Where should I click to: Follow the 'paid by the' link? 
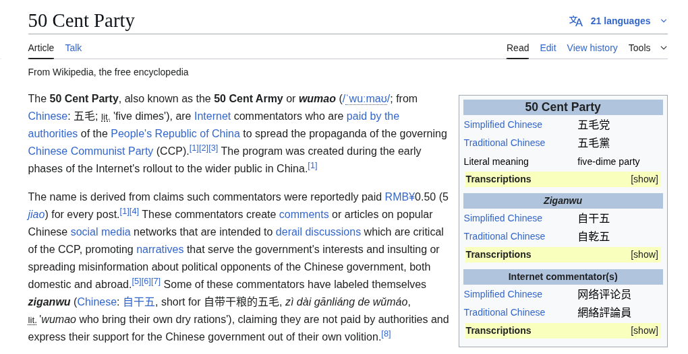tap(372, 116)
